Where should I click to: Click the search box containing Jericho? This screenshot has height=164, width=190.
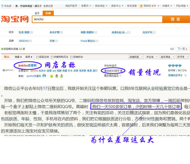coord(97,19)
